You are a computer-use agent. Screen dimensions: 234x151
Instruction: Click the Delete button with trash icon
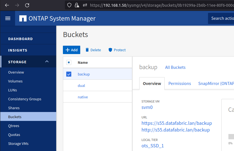click(93, 50)
